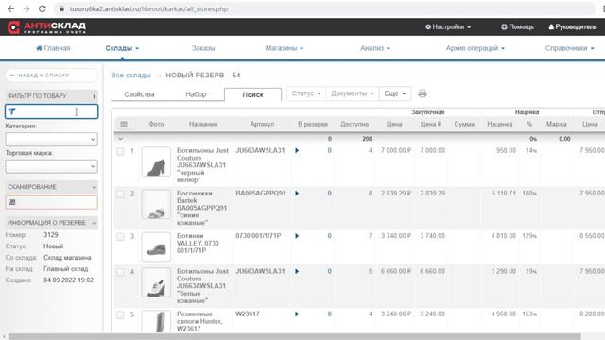The height and width of the screenshot is (340, 605).
Task: Click the totals row chevron
Action: 120,139
